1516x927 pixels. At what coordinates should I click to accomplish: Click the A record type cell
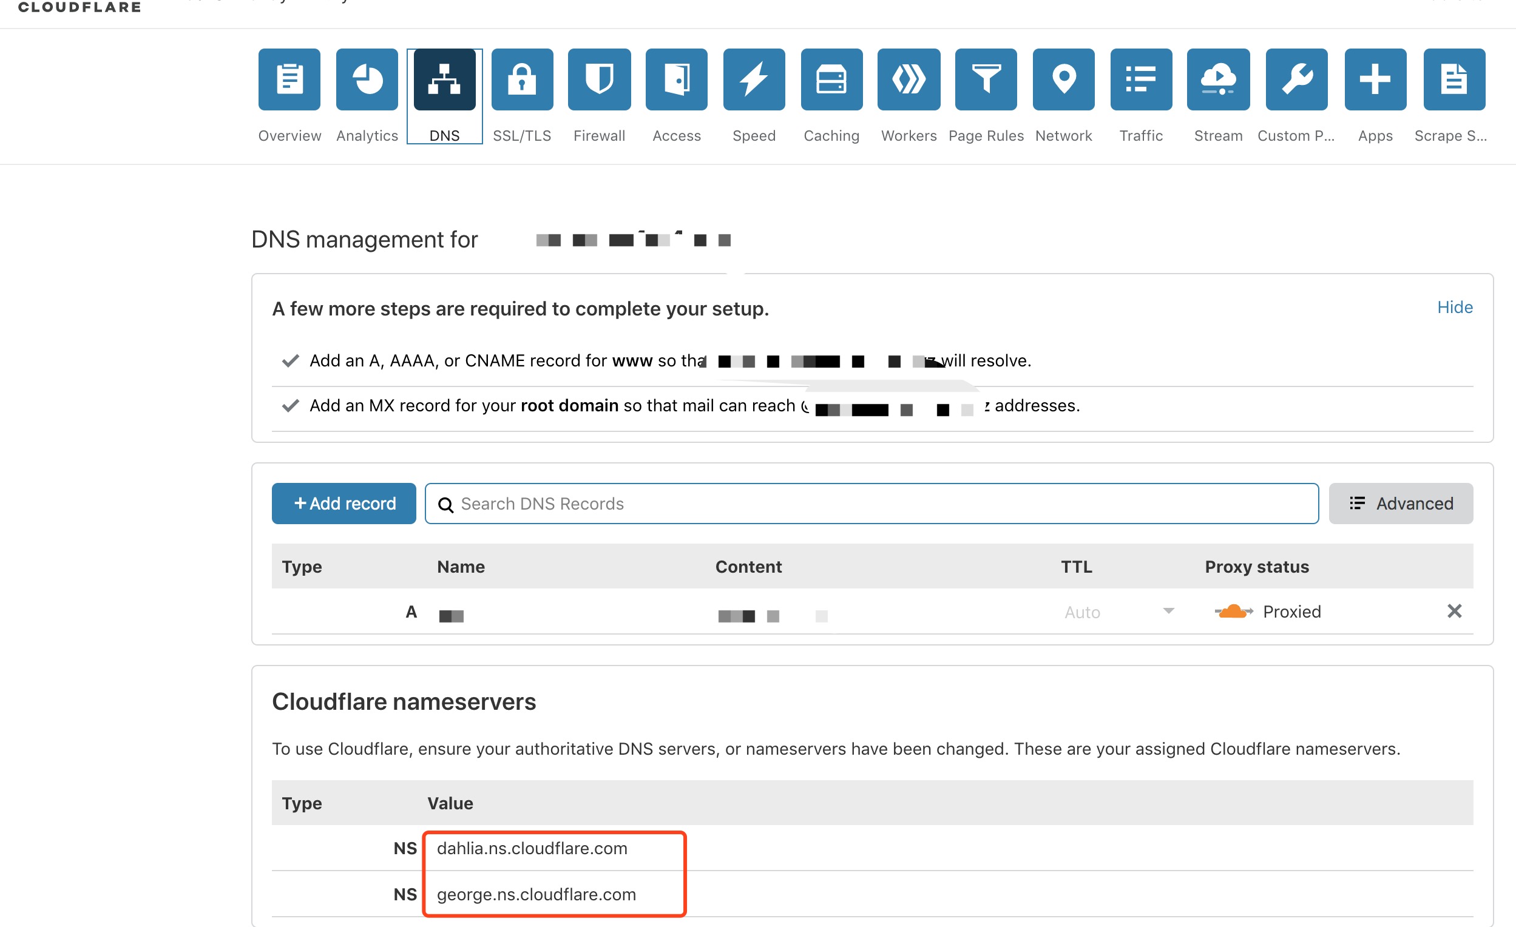pos(411,612)
